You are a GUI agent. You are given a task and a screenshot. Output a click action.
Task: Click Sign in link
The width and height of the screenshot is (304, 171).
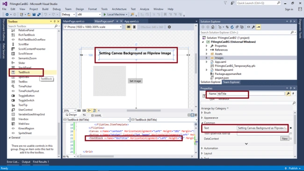coord(289,9)
